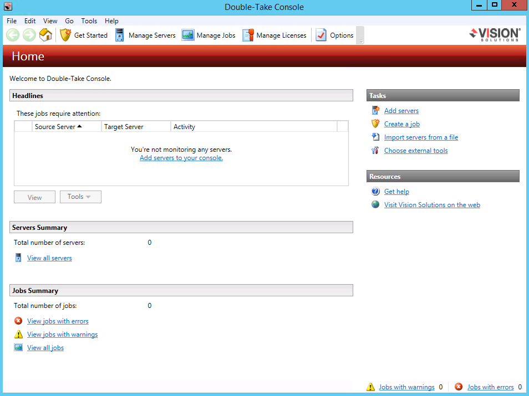Click status bar warning triangle icon
This screenshot has width=529, height=396.
tap(370, 387)
